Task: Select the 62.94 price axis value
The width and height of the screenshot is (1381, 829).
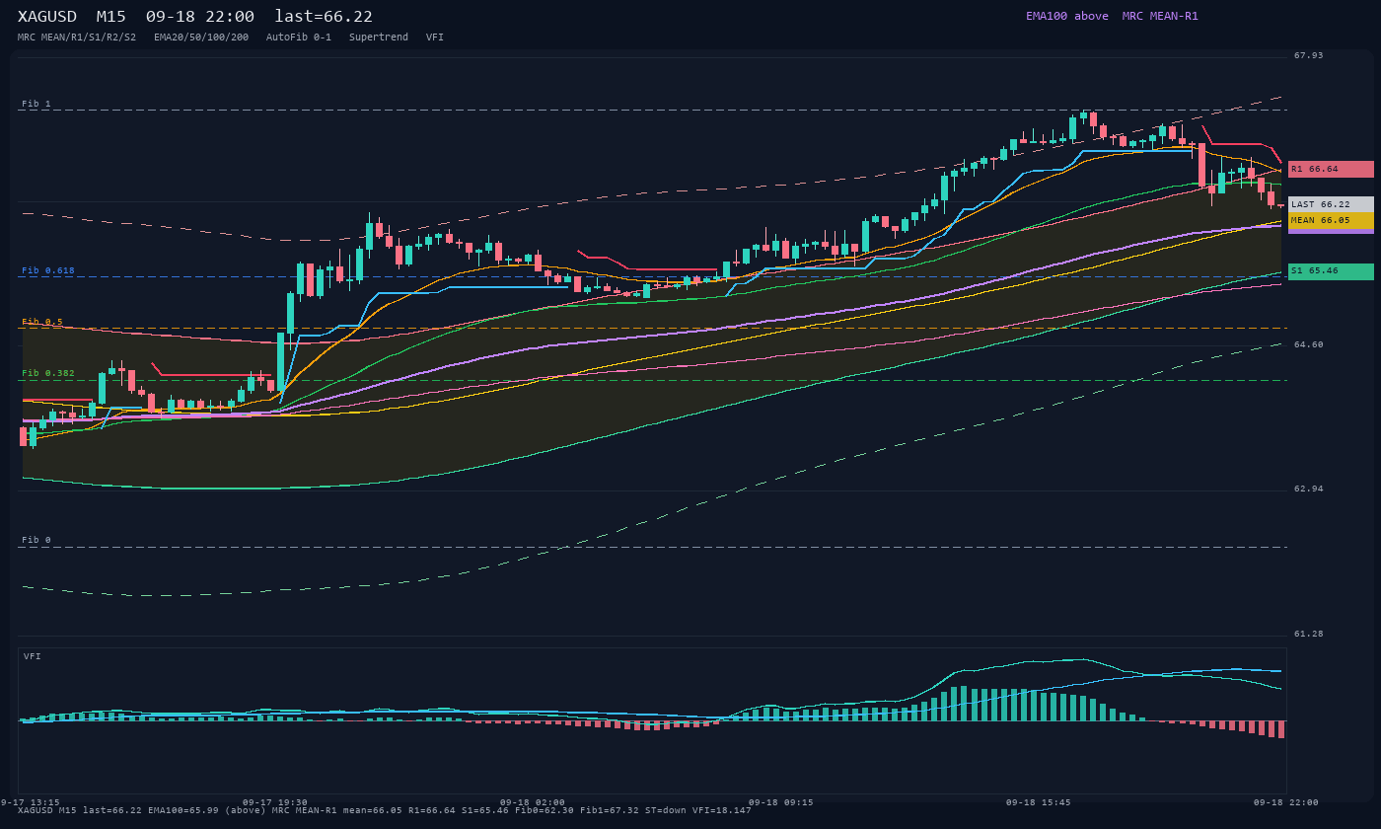Action: (x=1309, y=489)
